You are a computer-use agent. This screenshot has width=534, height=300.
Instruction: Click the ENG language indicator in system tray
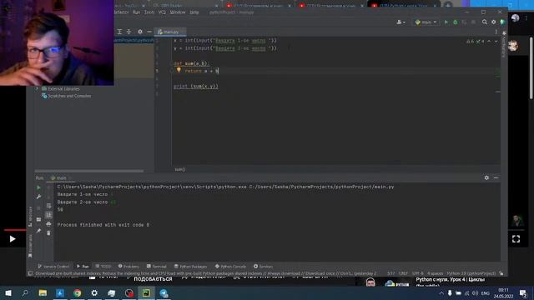[x=485, y=293]
